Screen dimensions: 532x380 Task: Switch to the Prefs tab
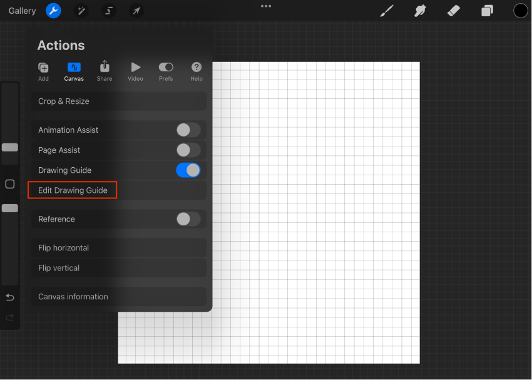pyautogui.click(x=166, y=71)
